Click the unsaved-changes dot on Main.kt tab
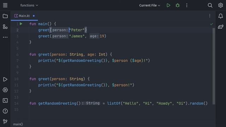Image resolution: width=226 pixels, height=127 pixels. click(34, 16)
